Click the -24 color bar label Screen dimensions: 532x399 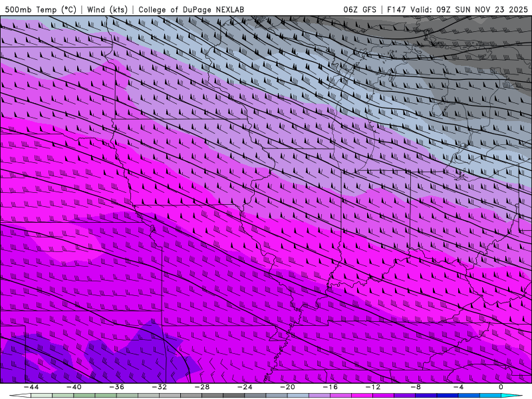245,387
